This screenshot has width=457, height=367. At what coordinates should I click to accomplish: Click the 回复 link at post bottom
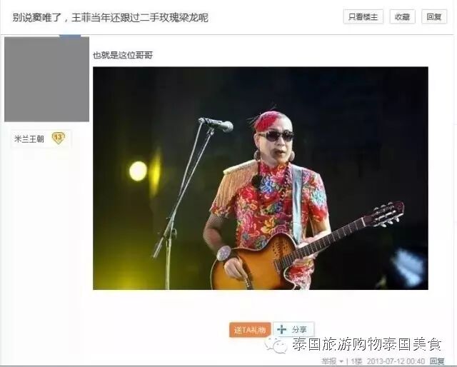click(438, 361)
